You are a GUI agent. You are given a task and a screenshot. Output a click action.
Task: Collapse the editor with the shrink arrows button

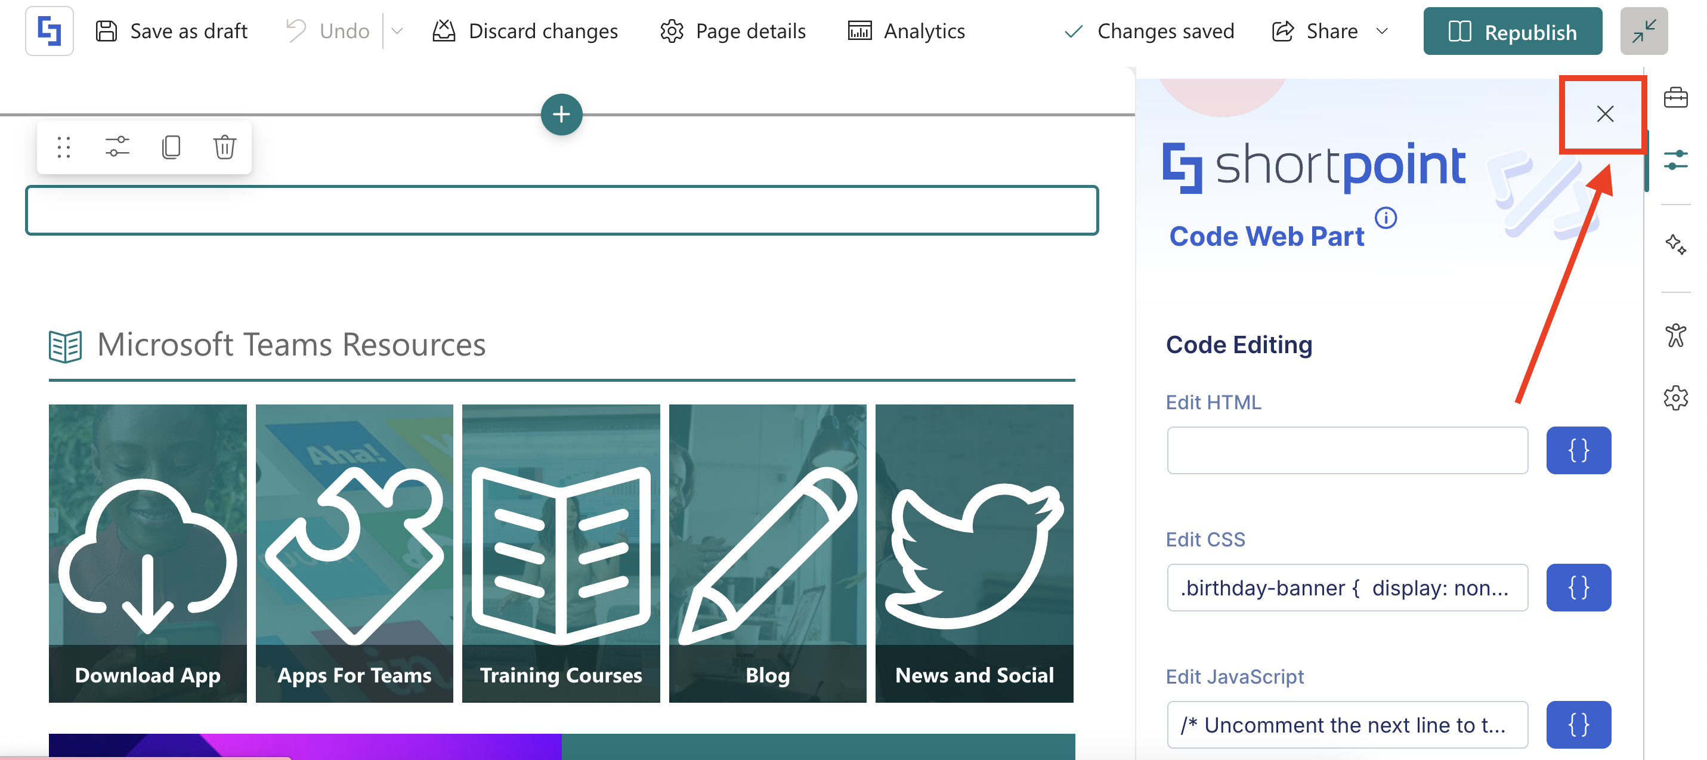click(1643, 31)
